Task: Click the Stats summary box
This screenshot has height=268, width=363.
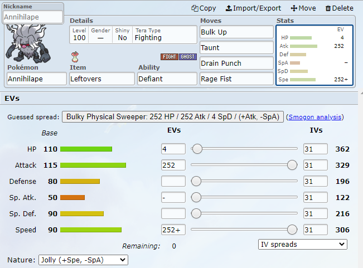Action: (314, 55)
